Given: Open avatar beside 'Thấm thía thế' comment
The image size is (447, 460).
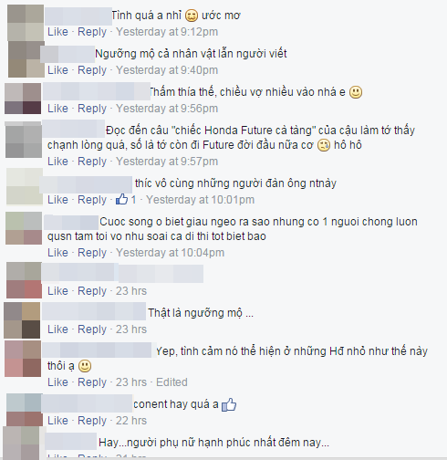Looking at the screenshot, I should click(x=23, y=99).
